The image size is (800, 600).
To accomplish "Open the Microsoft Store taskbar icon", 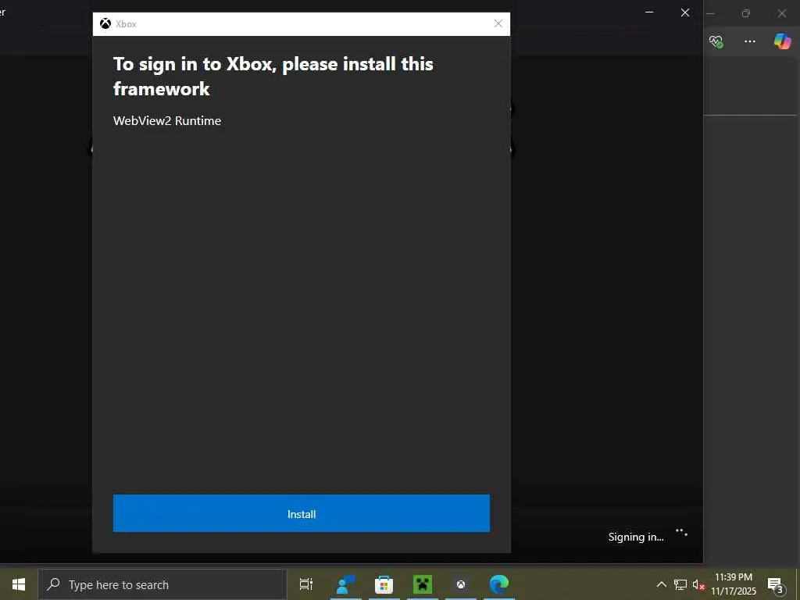I will click(x=384, y=584).
